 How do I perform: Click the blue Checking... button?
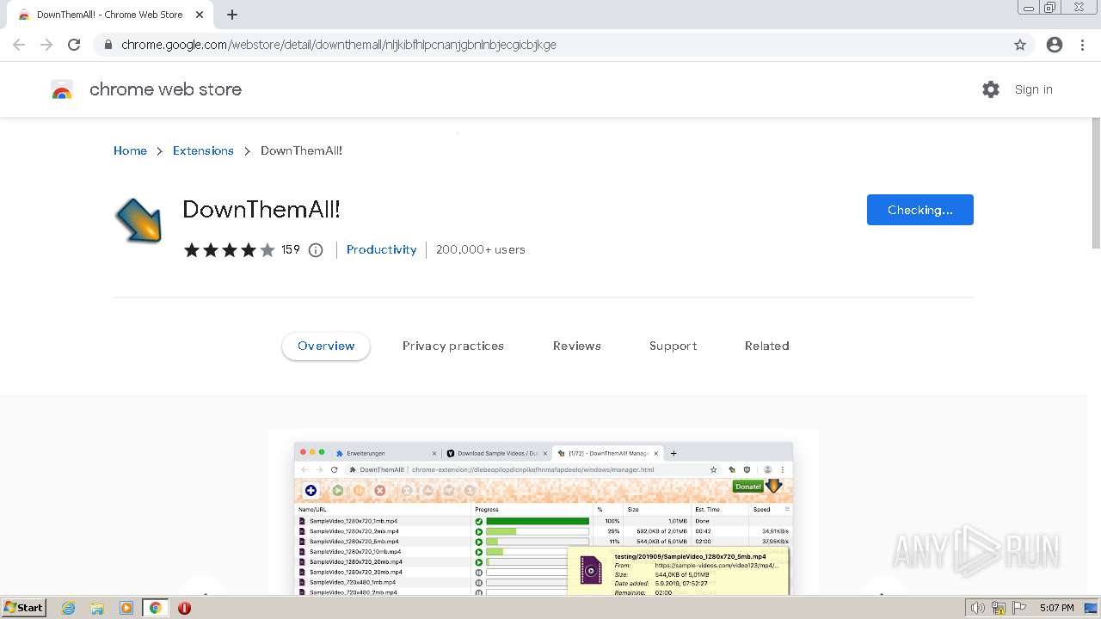pyautogui.click(x=920, y=210)
